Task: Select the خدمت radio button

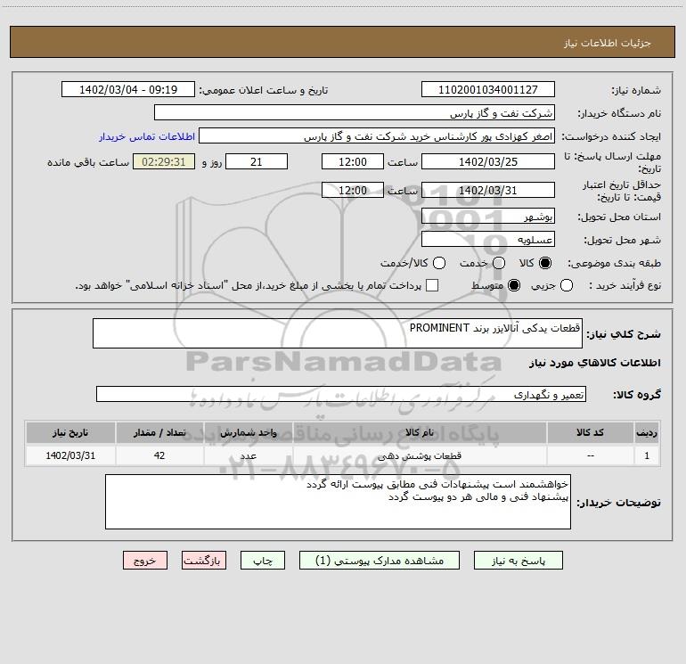Action: 499,263
